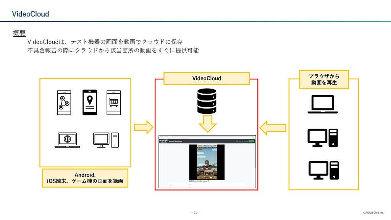
Task: Click the green button in the MovieCloud header
Action: [251, 141]
